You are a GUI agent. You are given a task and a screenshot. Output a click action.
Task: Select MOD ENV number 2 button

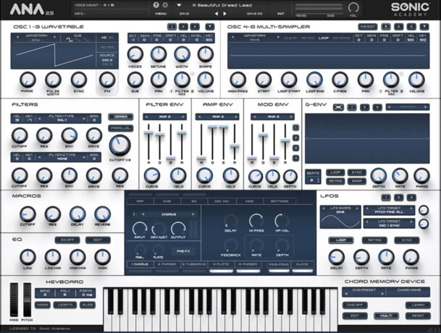tap(295, 138)
